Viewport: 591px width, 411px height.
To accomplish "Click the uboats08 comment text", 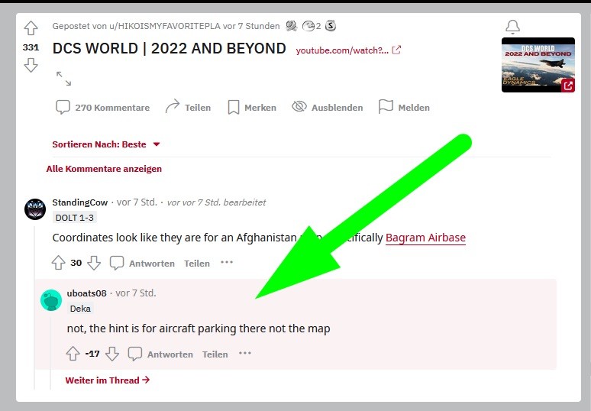I will (x=199, y=328).
